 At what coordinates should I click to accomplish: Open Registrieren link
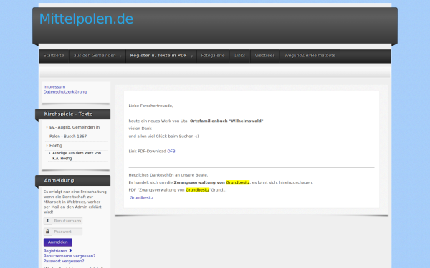click(55, 251)
